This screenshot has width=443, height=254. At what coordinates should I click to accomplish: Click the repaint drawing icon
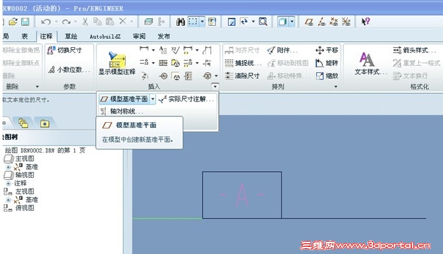(231, 22)
